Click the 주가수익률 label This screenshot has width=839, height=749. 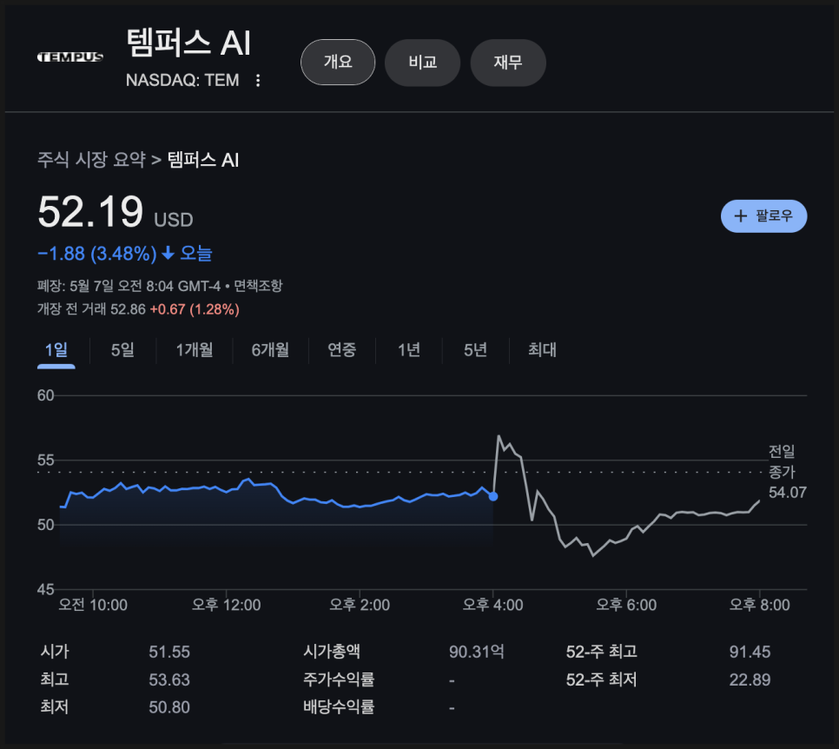click(339, 680)
